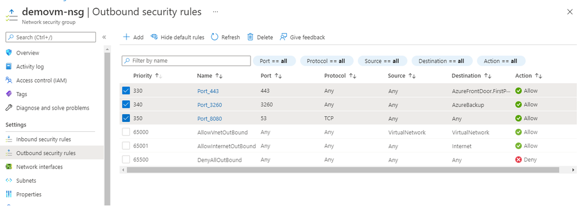Collapse the sidebar with the double chevron
The height and width of the screenshot is (215, 585).
click(104, 37)
